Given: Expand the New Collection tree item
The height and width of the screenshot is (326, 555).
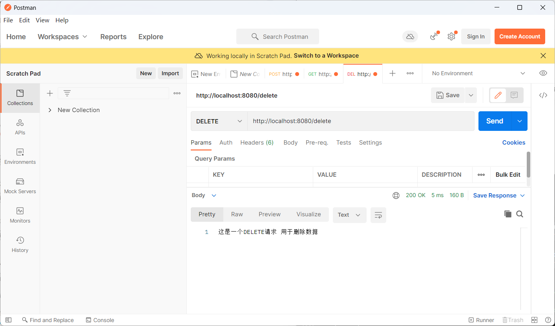Looking at the screenshot, I should click(x=50, y=110).
